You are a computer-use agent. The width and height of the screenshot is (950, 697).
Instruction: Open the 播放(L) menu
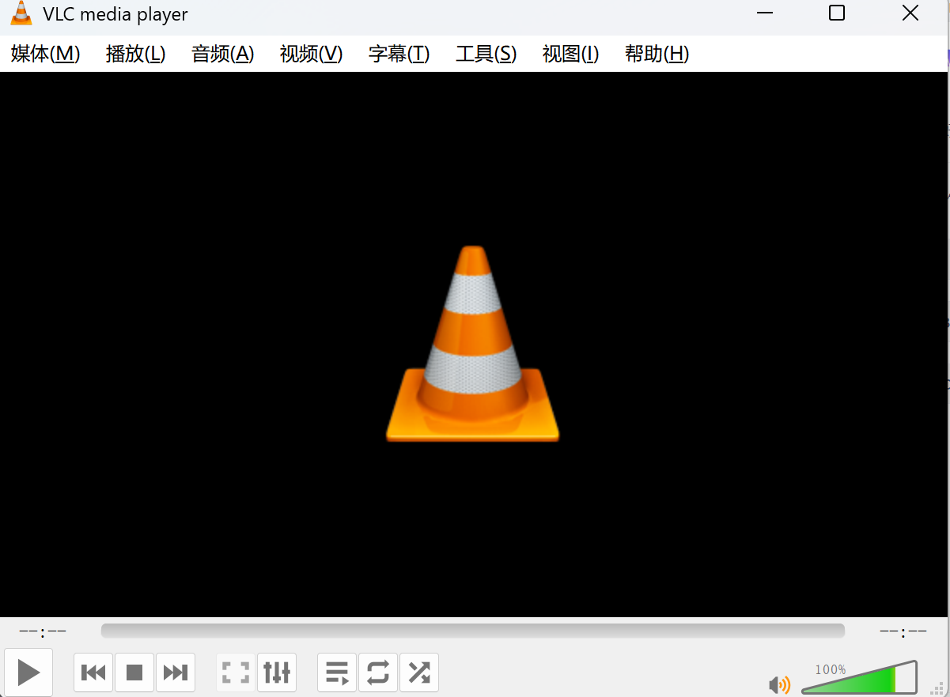tap(135, 54)
